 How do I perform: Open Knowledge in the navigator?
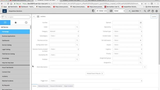click(x=15, y=58)
